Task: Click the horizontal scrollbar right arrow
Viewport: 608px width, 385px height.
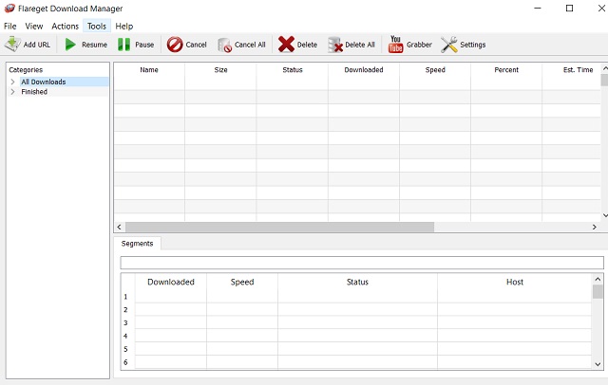Action: pyautogui.click(x=595, y=228)
